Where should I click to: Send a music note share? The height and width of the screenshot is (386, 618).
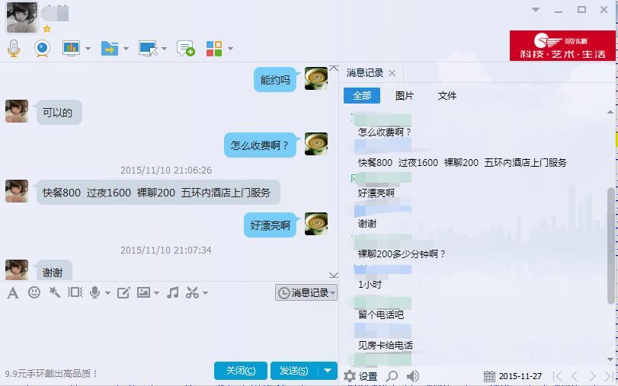(x=172, y=292)
